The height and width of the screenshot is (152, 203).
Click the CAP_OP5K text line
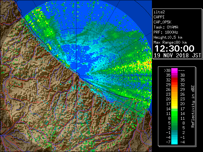coord(162,22)
